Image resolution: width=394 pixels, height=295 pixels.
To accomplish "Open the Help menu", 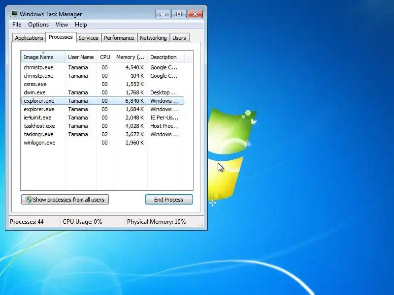I will tap(81, 25).
